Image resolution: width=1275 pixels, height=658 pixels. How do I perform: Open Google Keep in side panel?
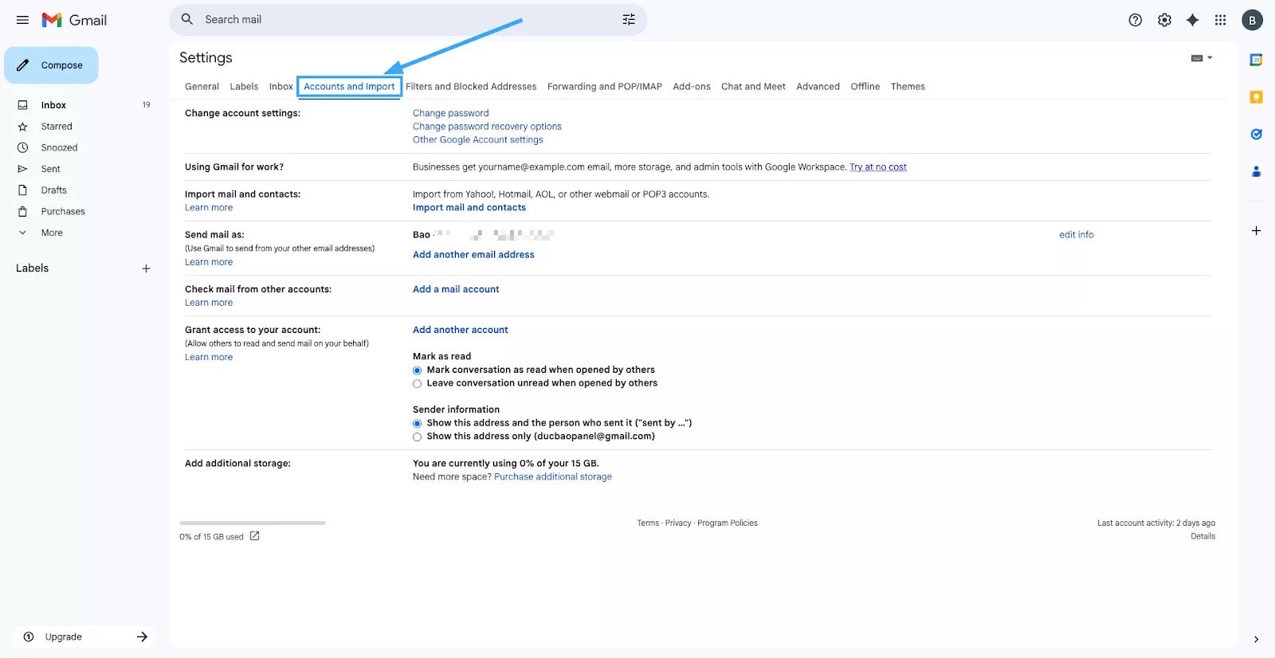point(1256,97)
